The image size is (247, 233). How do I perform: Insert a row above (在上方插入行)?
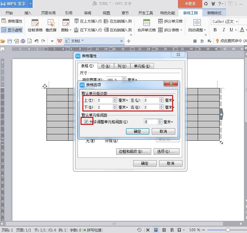pos(88,21)
